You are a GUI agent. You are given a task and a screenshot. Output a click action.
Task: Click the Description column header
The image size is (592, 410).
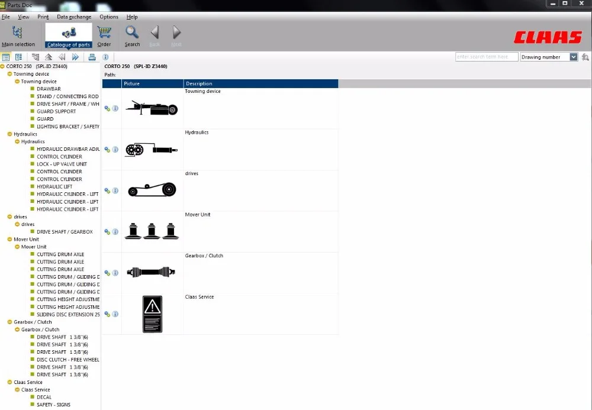tap(261, 83)
